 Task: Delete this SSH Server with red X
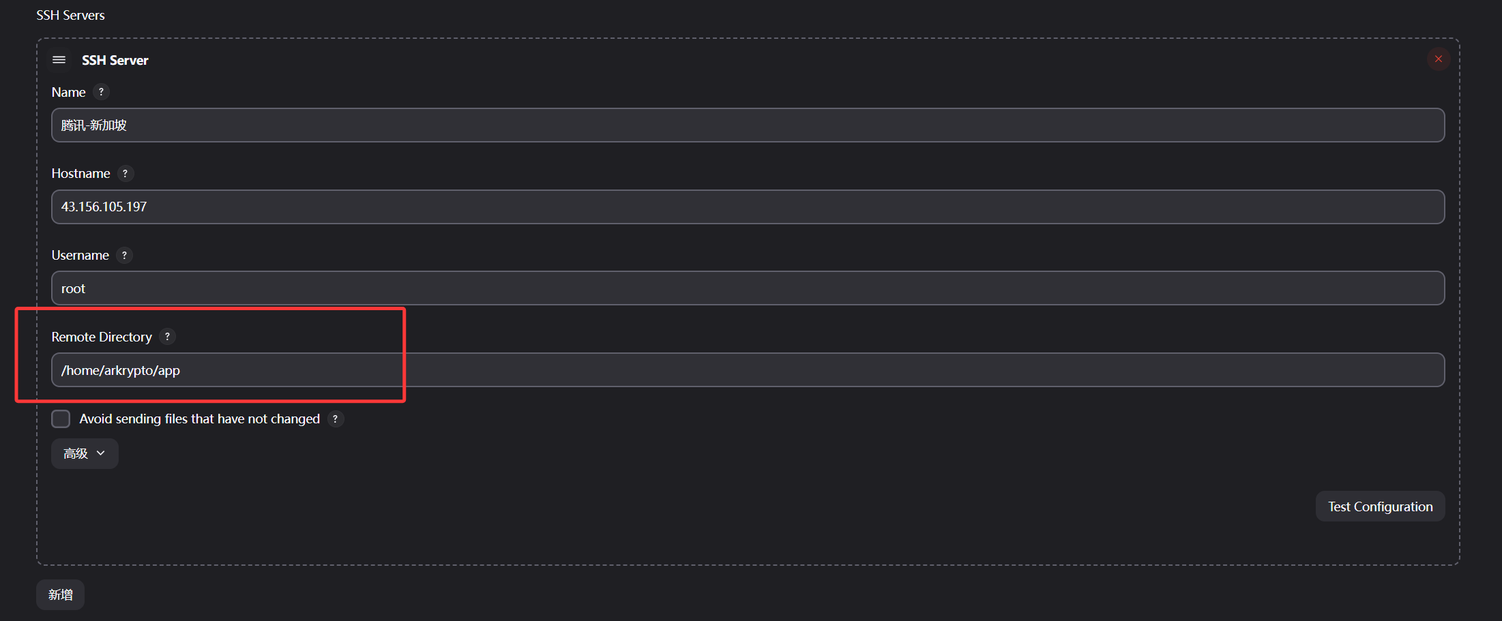pos(1438,59)
